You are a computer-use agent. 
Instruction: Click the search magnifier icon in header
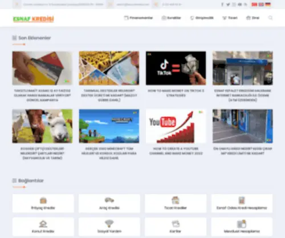coord(270,18)
